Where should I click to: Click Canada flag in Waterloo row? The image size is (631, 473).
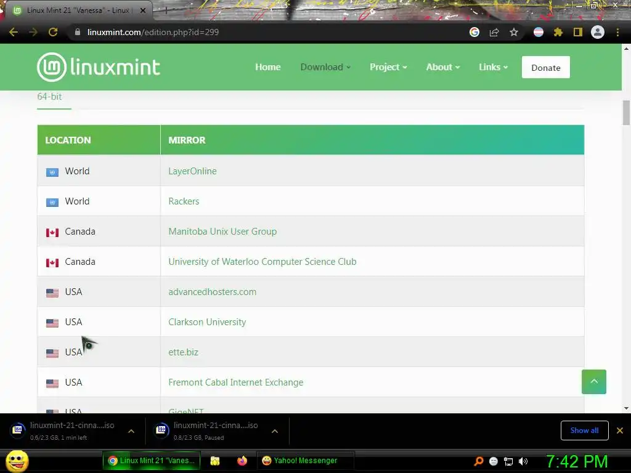(52, 263)
